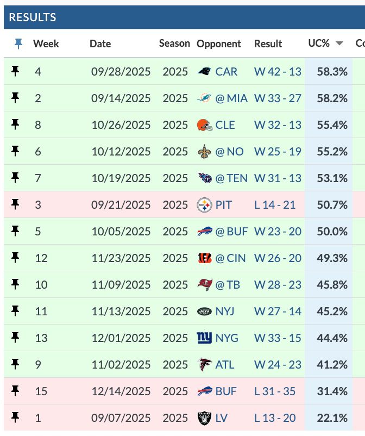This screenshot has height=436, width=365.
Task: Toggle the pin for the Week 4 row
Action: click(16, 71)
